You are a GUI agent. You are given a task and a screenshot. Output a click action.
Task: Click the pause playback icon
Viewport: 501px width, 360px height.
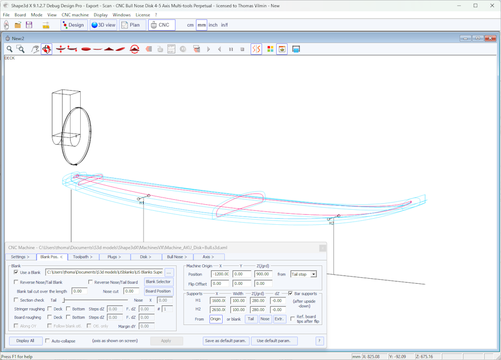pos(231,50)
